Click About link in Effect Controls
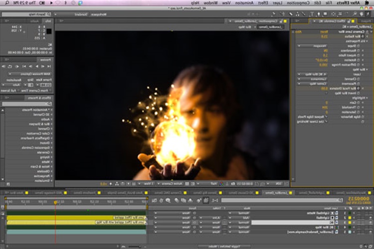 [299, 32]
